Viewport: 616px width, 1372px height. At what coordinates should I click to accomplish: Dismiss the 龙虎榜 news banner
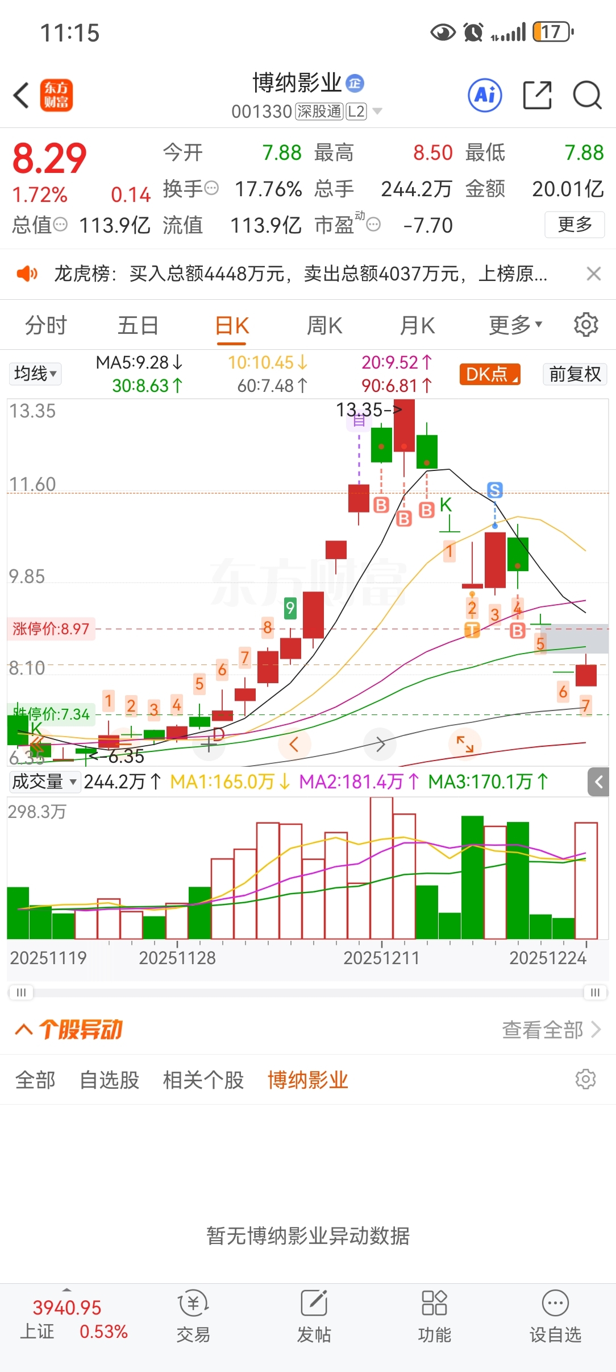click(x=594, y=274)
